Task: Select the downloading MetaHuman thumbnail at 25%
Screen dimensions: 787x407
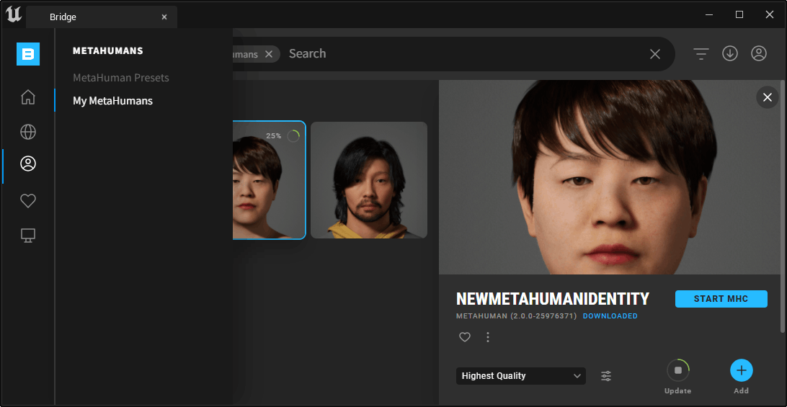Action: click(x=269, y=180)
